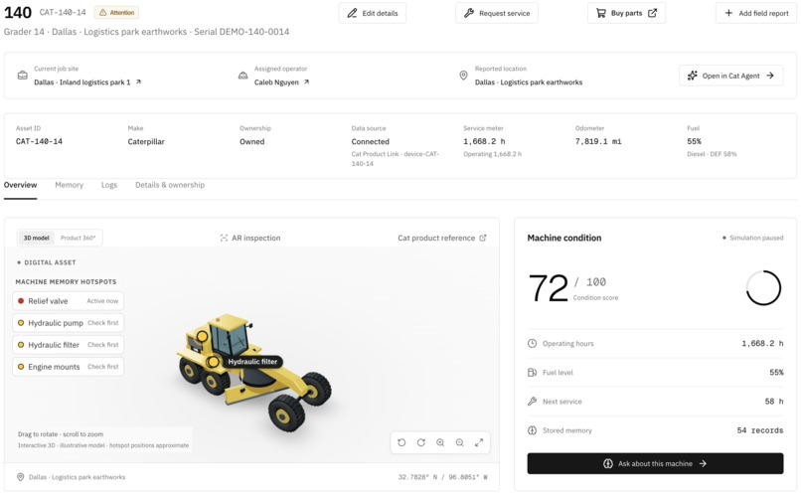
Task: Click Ask about this machine button
Action: [655, 463]
